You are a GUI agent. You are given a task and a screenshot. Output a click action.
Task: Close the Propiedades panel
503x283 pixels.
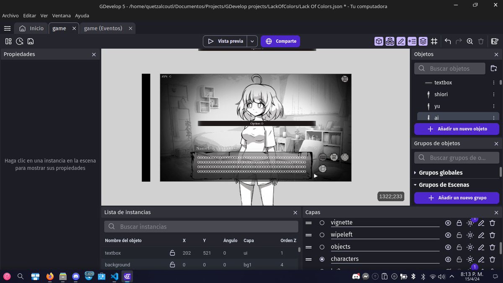[x=94, y=55]
